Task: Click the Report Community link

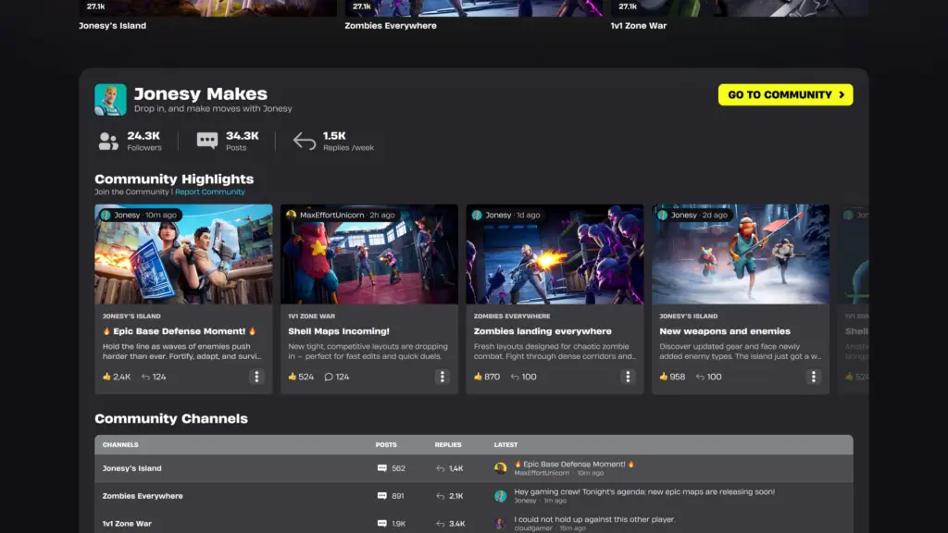Action: click(210, 192)
